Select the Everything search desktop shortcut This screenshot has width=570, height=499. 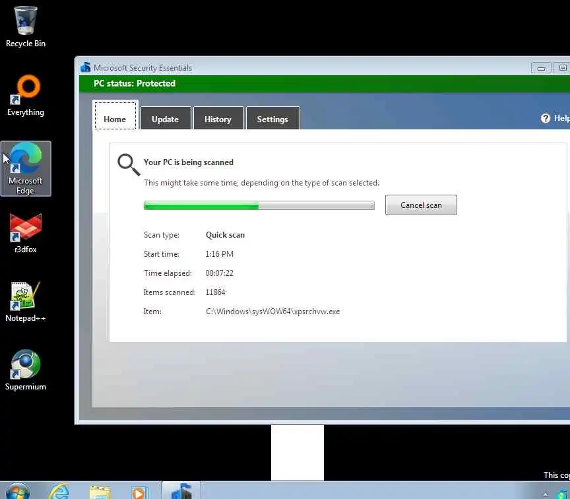click(26, 96)
